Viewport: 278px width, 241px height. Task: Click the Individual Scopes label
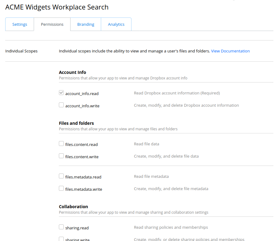click(x=21, y=51)
